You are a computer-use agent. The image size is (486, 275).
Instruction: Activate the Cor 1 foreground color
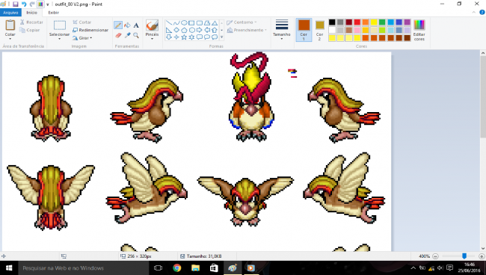[x=304, y=30]
